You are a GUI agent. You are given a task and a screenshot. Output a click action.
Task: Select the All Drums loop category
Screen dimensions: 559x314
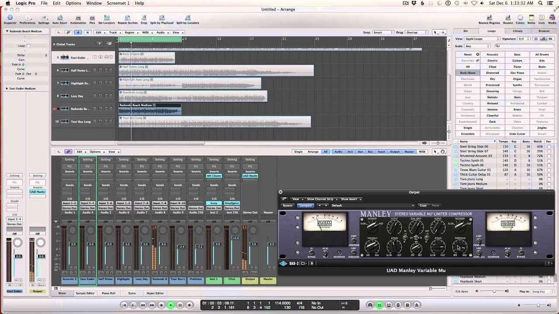pyautogui.click(x=542, y=55)
